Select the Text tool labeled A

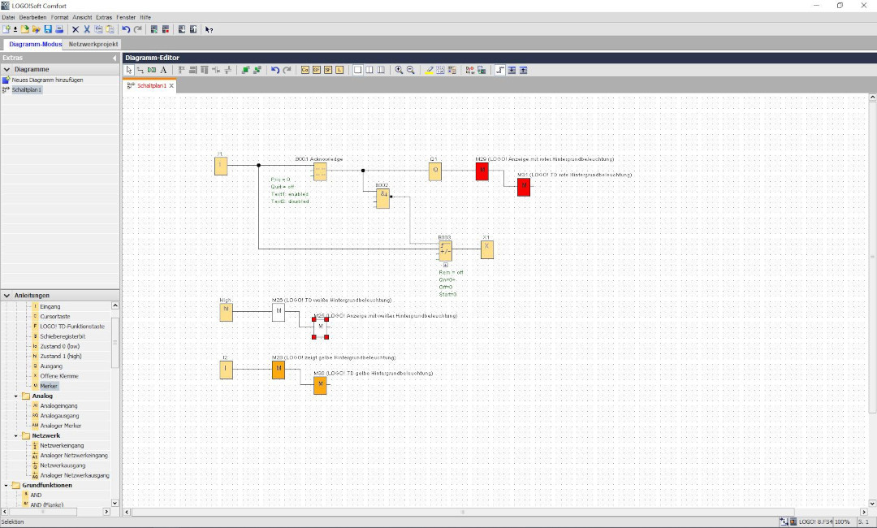pyautogui.click(x=163, y=70)
